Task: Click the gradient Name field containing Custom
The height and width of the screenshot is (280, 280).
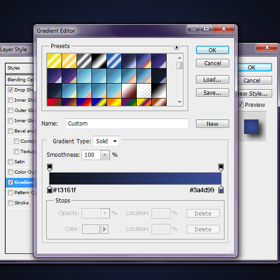Action: pyautogui.click(x=127, y=124)
